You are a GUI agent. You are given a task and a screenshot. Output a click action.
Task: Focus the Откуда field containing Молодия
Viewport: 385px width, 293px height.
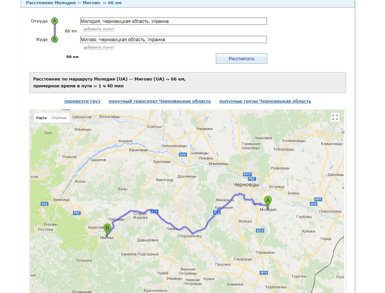click(x=173, y=21)
